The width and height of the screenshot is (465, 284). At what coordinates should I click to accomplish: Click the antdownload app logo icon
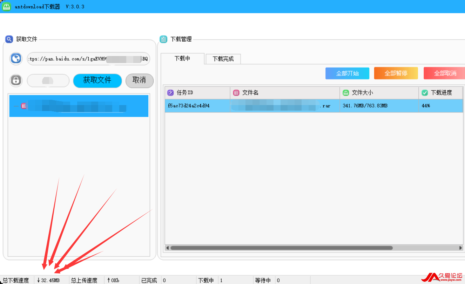click(6, 6)
